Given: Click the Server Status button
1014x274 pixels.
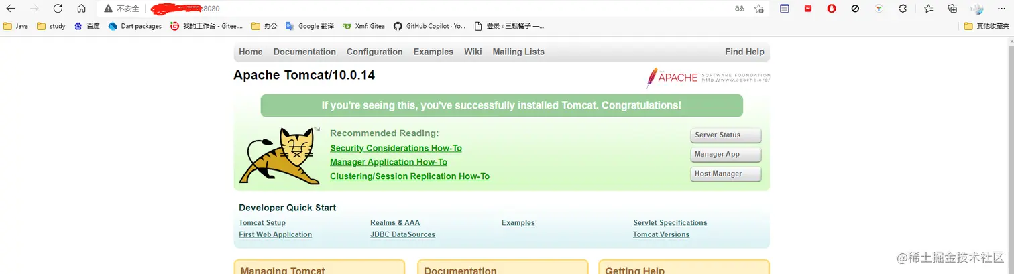Looking at the screenshot, I should [x=726, y=135].
